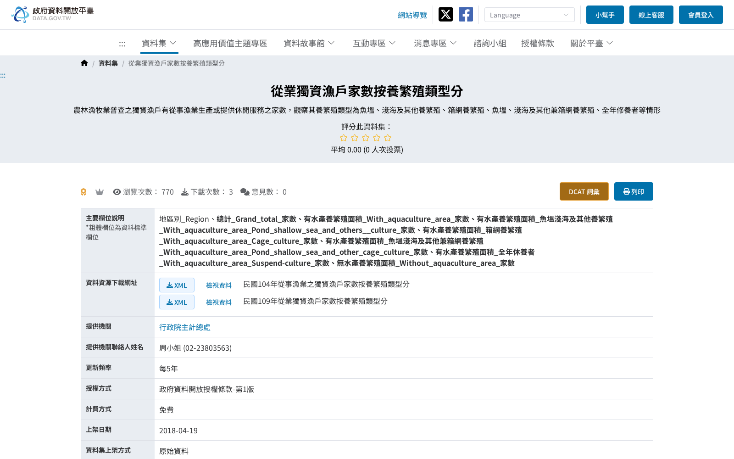Click the 免費 fee value

[167, 410]
